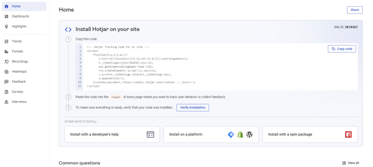Viewport: 373px width, 167px height.
Task: Click the Feedback speech bubble icon
Action: [x=7, y=82]
